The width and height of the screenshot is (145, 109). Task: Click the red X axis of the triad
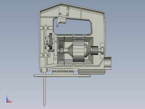coord(9,102)
